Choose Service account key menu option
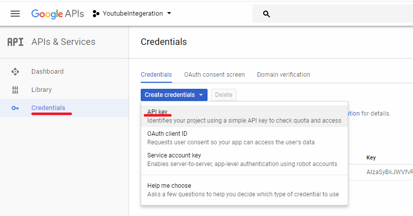 click(244, 159)
